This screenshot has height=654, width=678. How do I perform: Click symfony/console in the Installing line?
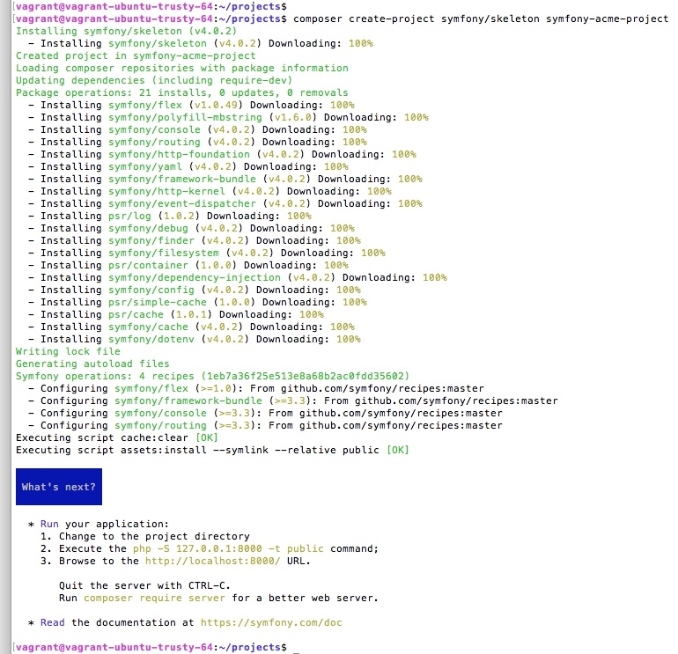click(154, 129)
